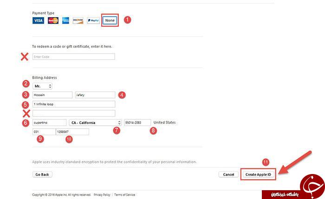Click the Enter Code gift certificate field
This screenshot has width=325, height=199.
pyautogui.click(x=73, y=56)
